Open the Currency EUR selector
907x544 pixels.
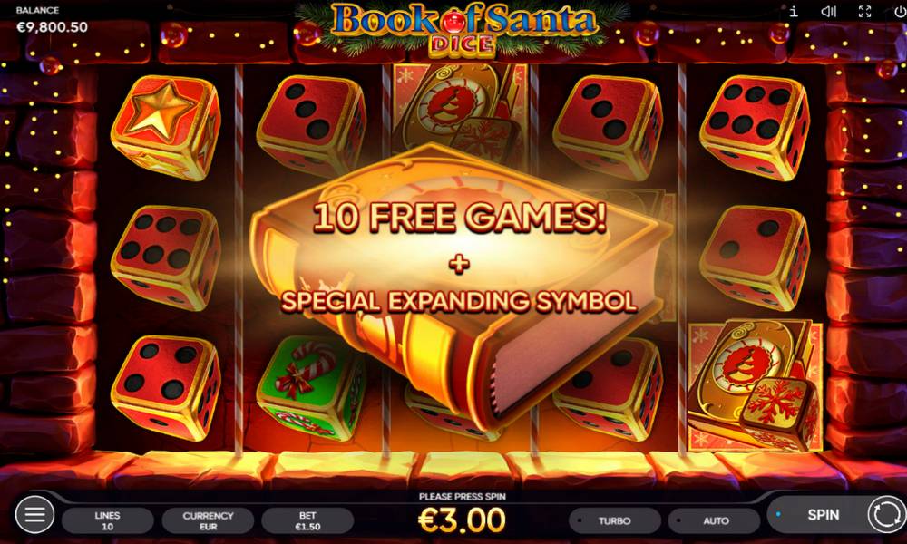tap(209, 520)
